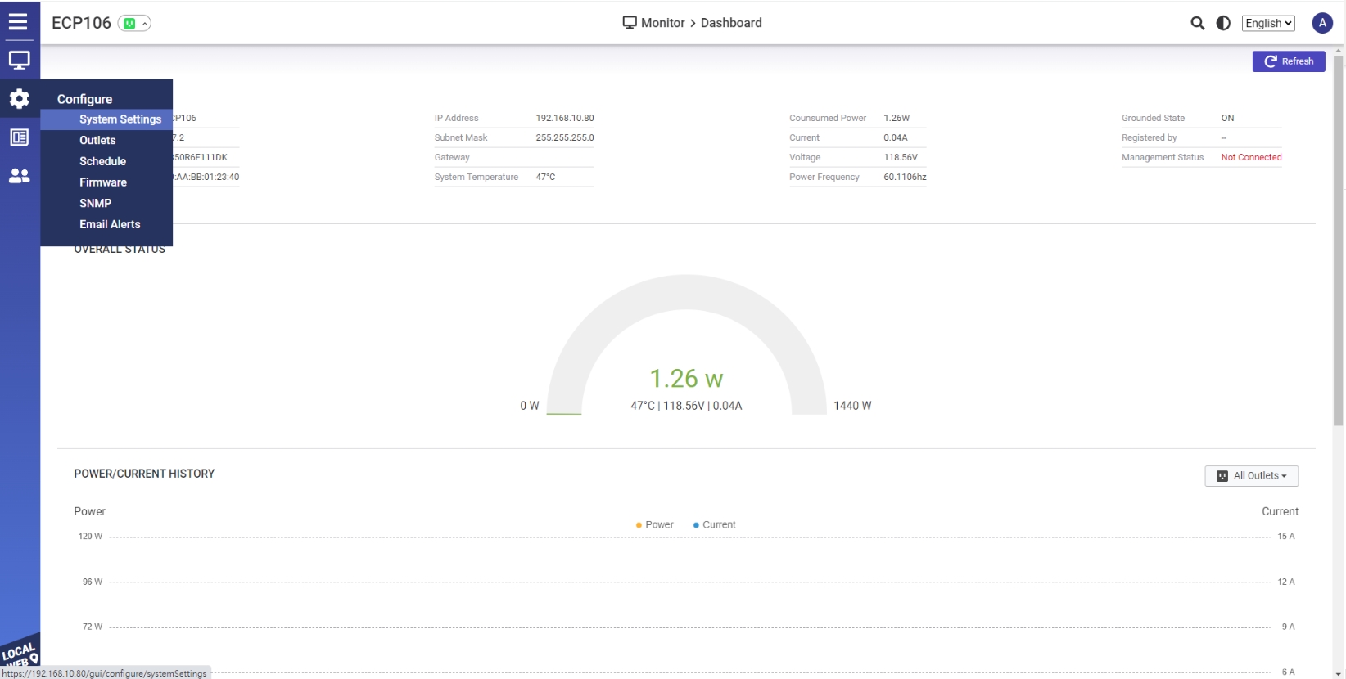Open the newspaper-style sidebar icon

(19, 137)
